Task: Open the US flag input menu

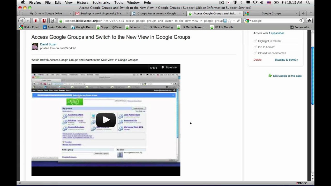Action: click(x=268, y=3)
